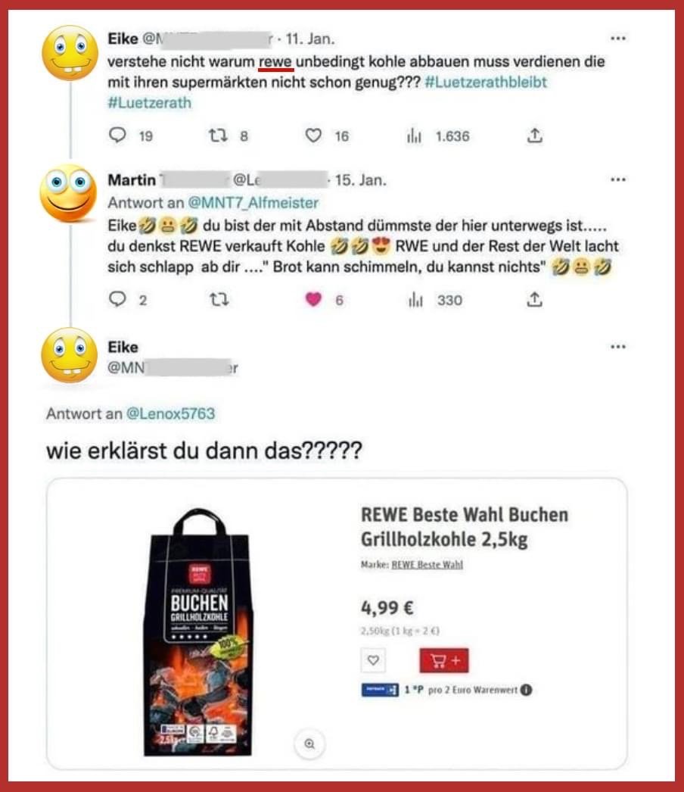Open more options for Martin's tweet
Screen dimensions: 684x792
[x=618, y=179]
